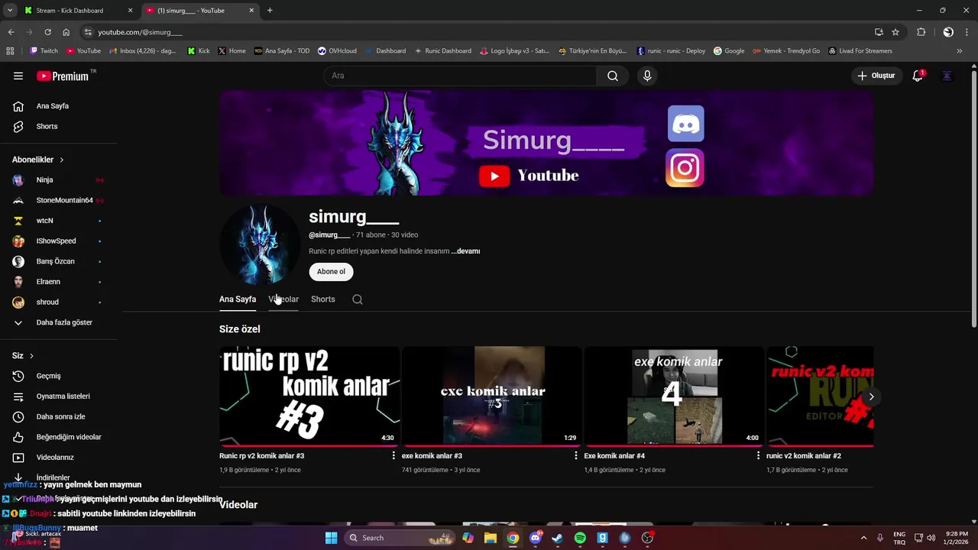Open the Oluştur create menu
Image resolution: width=978 pixels, height=550 pixels.
pyautogui.click(x=876, y=76)
